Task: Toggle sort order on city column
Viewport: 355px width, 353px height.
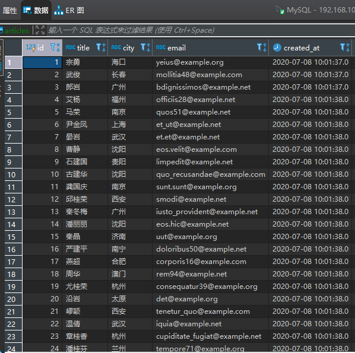Action: coord(148,47)
